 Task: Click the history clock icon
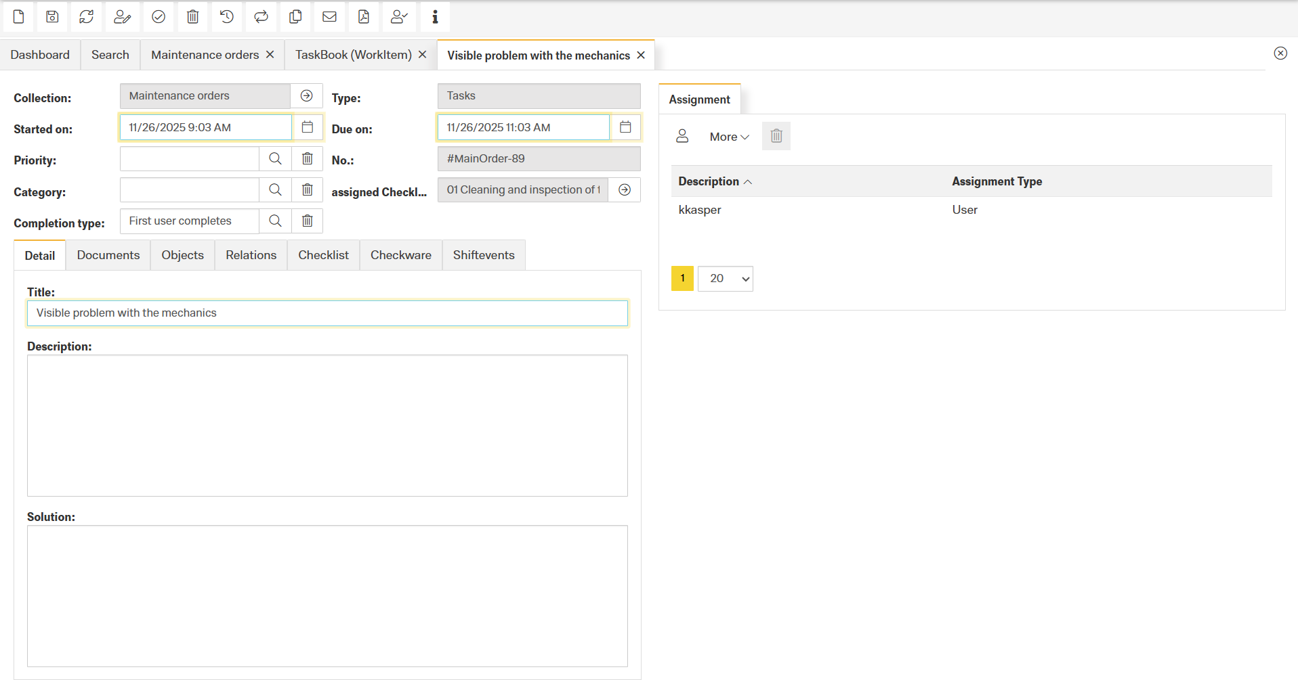(227, 17)
